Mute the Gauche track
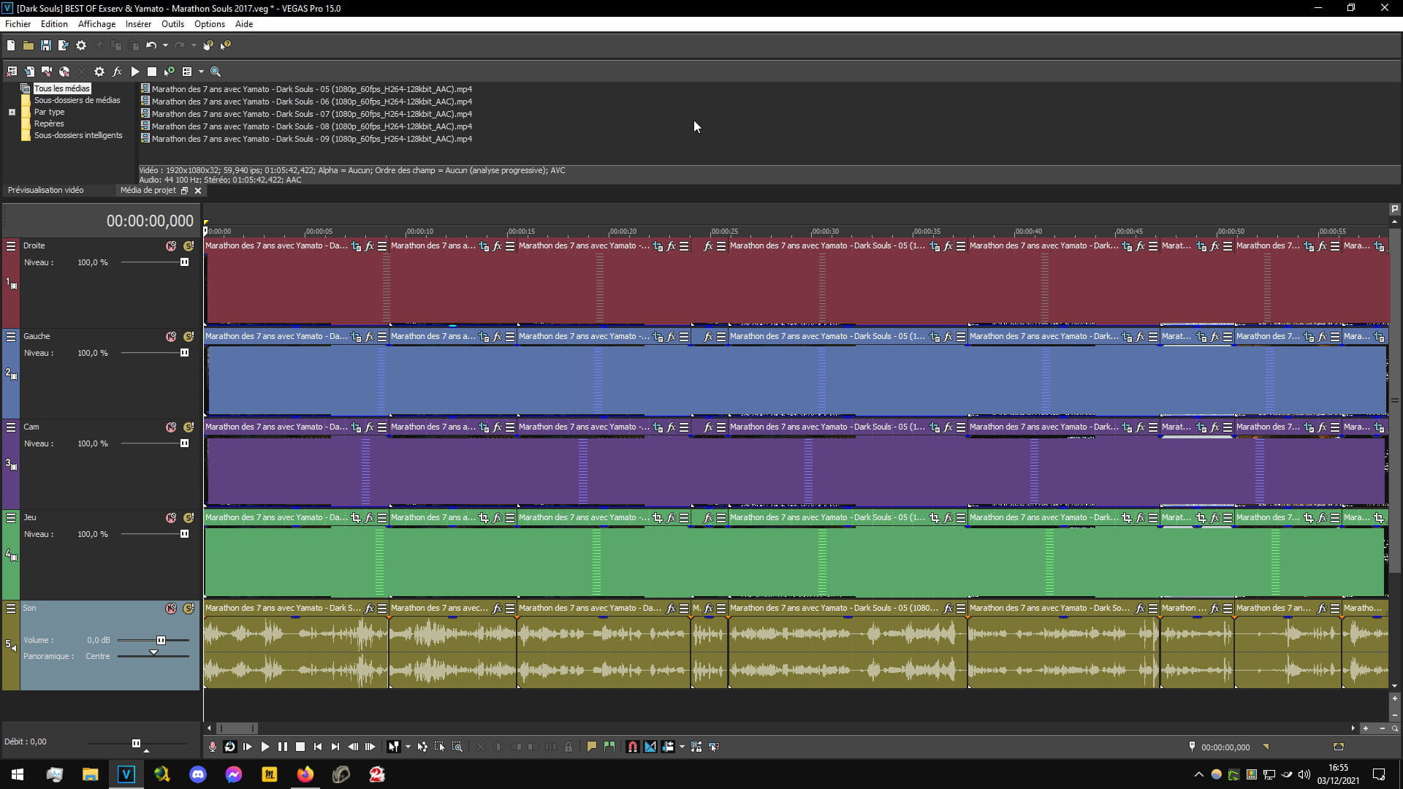1403x789 pixels. click(171, 337)
